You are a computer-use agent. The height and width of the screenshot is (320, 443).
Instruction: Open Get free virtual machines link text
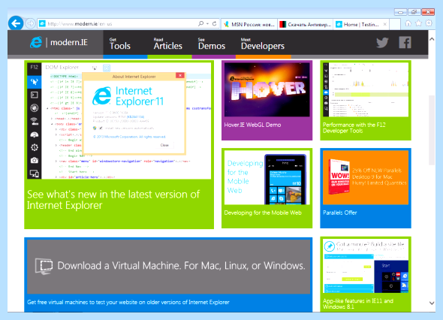pyautogui.click(x=128, y=302)
